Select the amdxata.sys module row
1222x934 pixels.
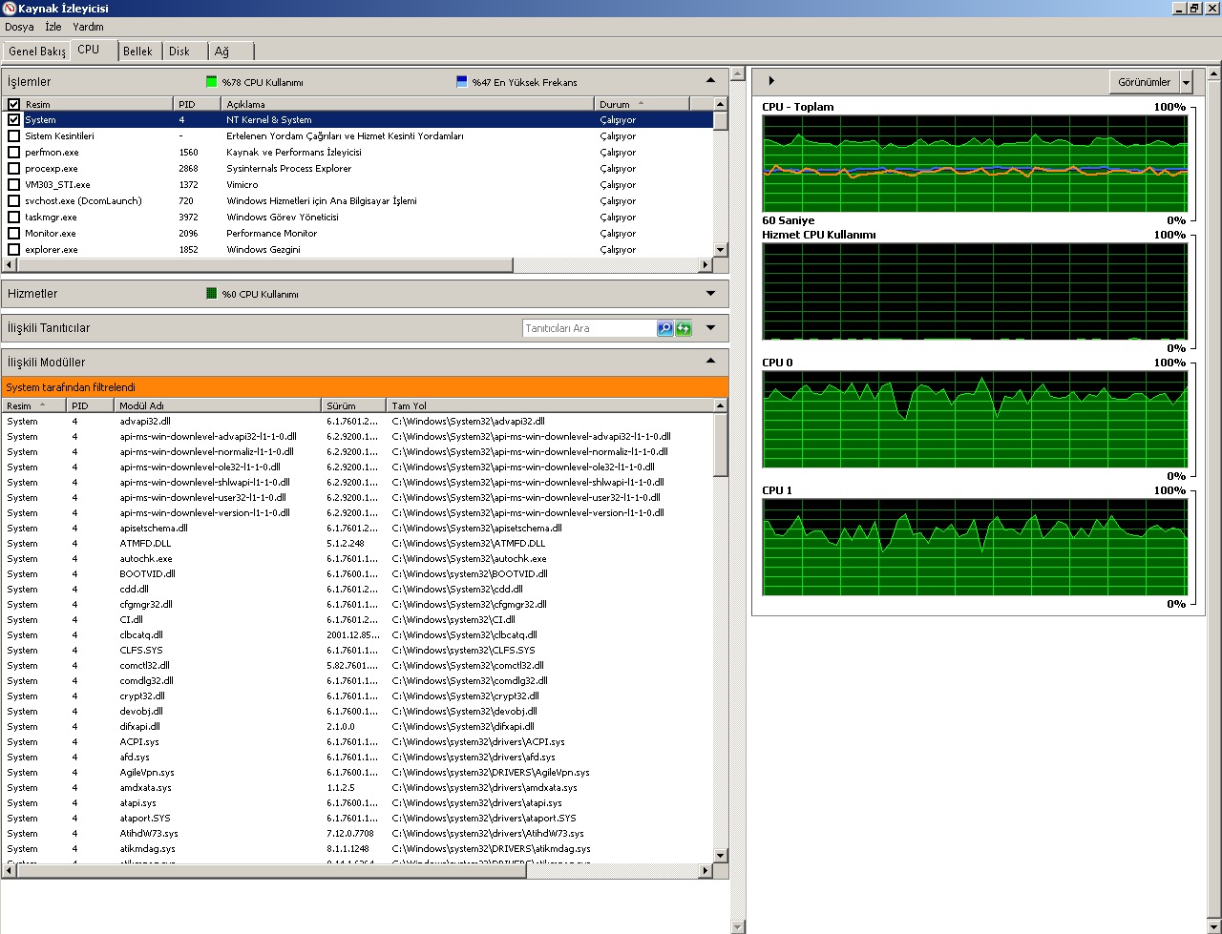coord(357,787)
